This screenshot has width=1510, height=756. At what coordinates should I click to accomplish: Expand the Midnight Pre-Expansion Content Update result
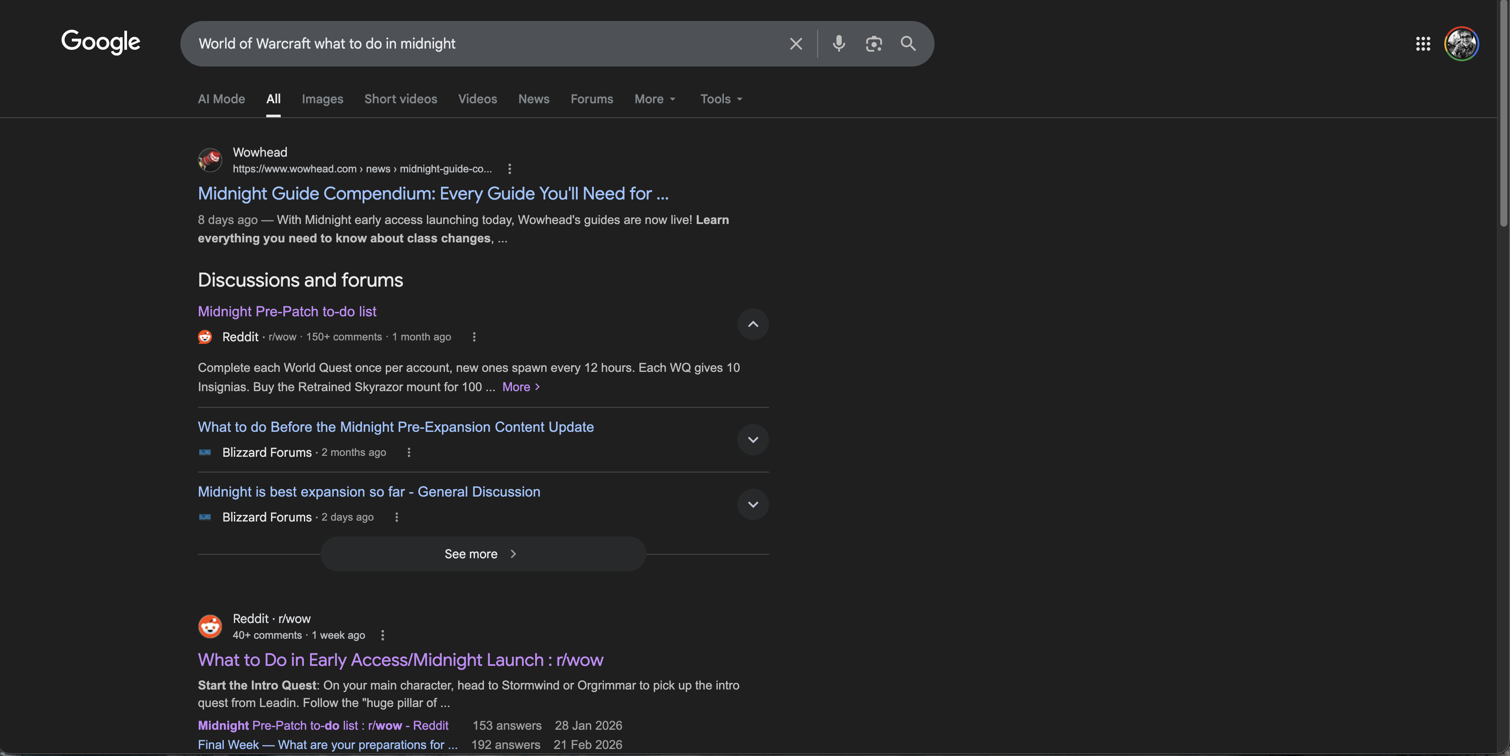pos(753,440)
